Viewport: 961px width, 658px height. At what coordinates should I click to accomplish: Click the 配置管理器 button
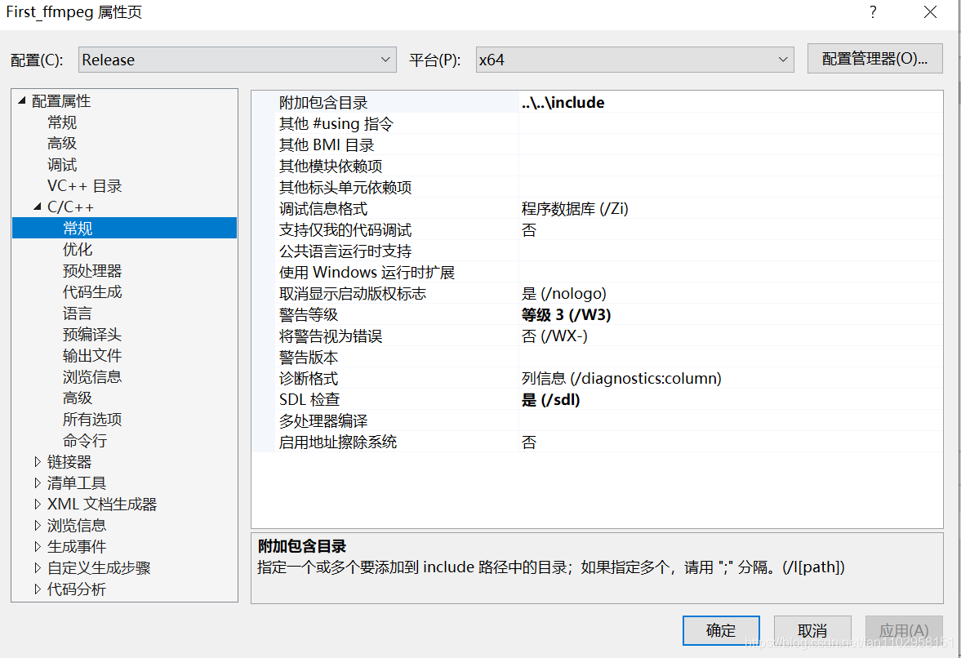tap(874, 58)
